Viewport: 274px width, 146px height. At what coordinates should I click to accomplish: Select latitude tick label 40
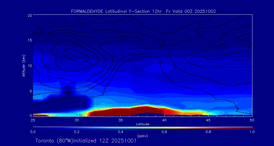coord(164,120)
